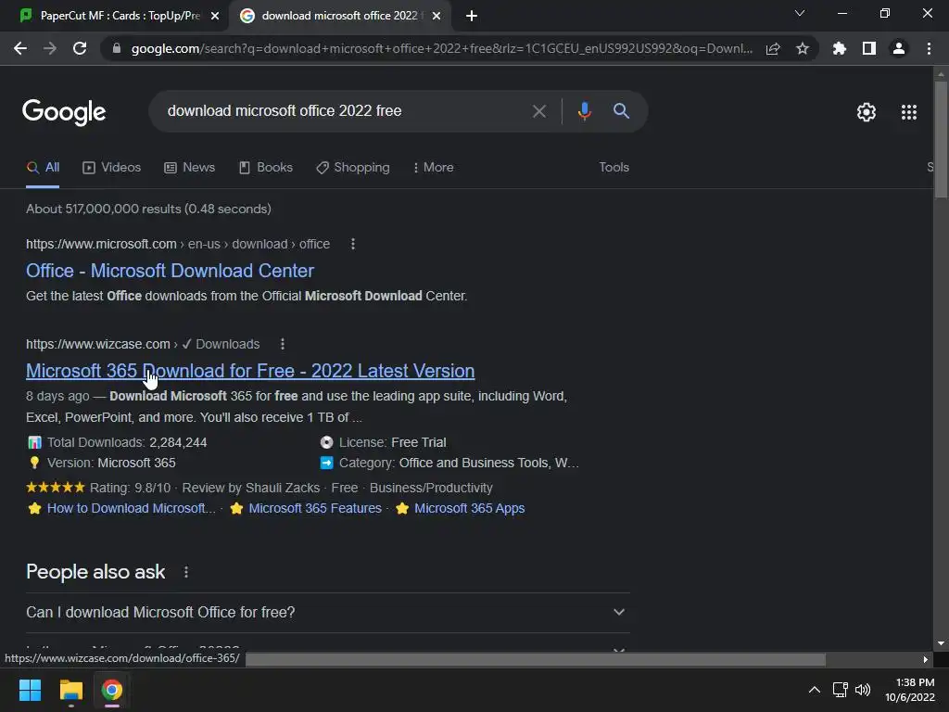Click horizontal scrollbar right arrow
This screenshot has height=712, width=949.
click(926, 659)
